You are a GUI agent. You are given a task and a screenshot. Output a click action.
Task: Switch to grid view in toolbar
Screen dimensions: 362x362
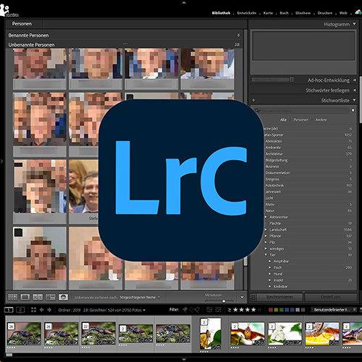pyautogui.click(x=13, y=297)
